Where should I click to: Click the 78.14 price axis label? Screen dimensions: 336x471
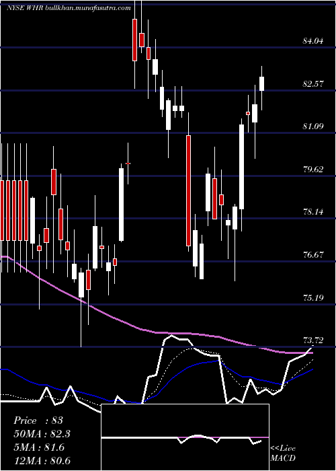pyautogui.click(x=313, y=212)
